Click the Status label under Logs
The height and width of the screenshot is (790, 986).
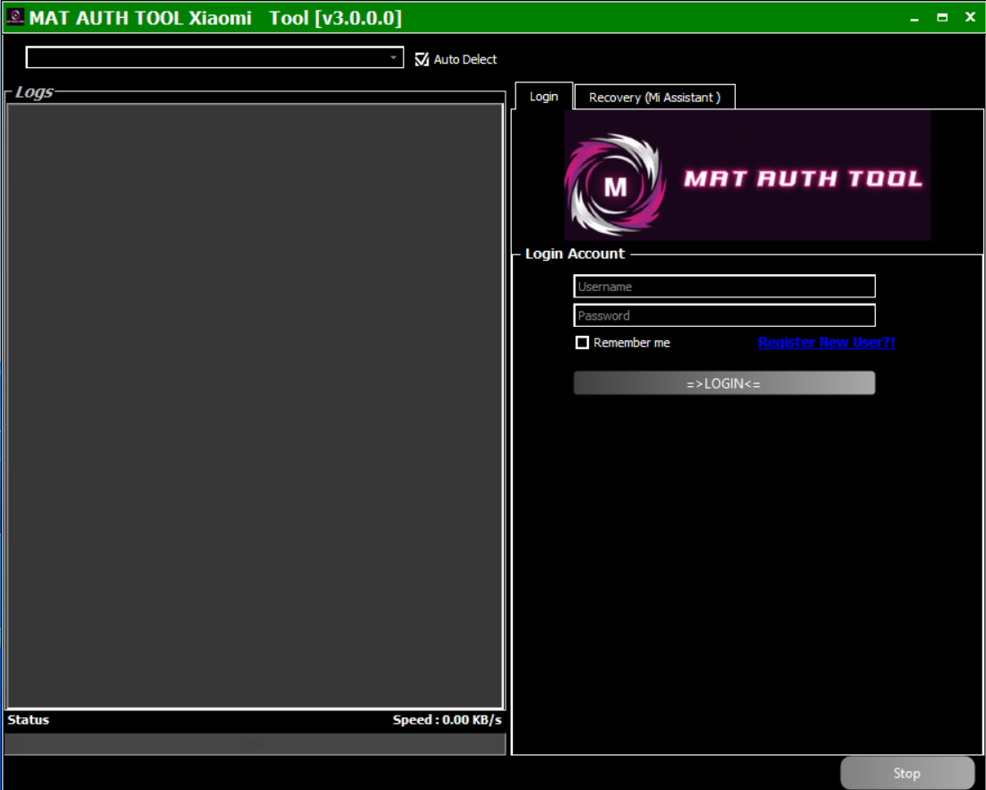click(x=29, y=720)
